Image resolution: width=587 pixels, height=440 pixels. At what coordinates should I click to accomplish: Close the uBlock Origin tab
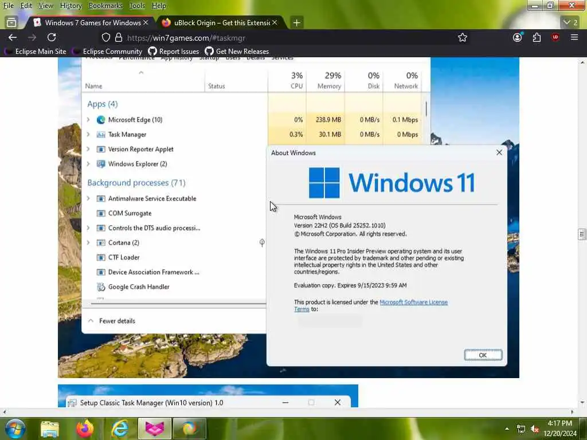point(275,22)
